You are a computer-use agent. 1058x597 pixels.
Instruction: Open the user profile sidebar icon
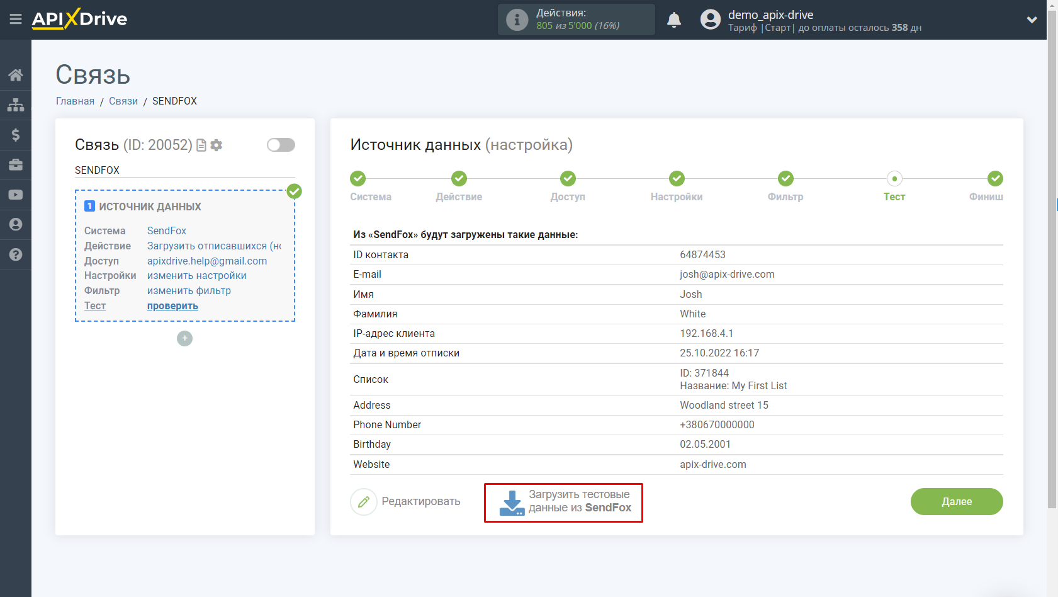(x=16, y=225)
